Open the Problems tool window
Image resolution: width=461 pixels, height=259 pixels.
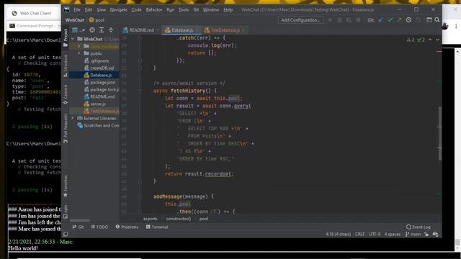(x=127, y=227)
